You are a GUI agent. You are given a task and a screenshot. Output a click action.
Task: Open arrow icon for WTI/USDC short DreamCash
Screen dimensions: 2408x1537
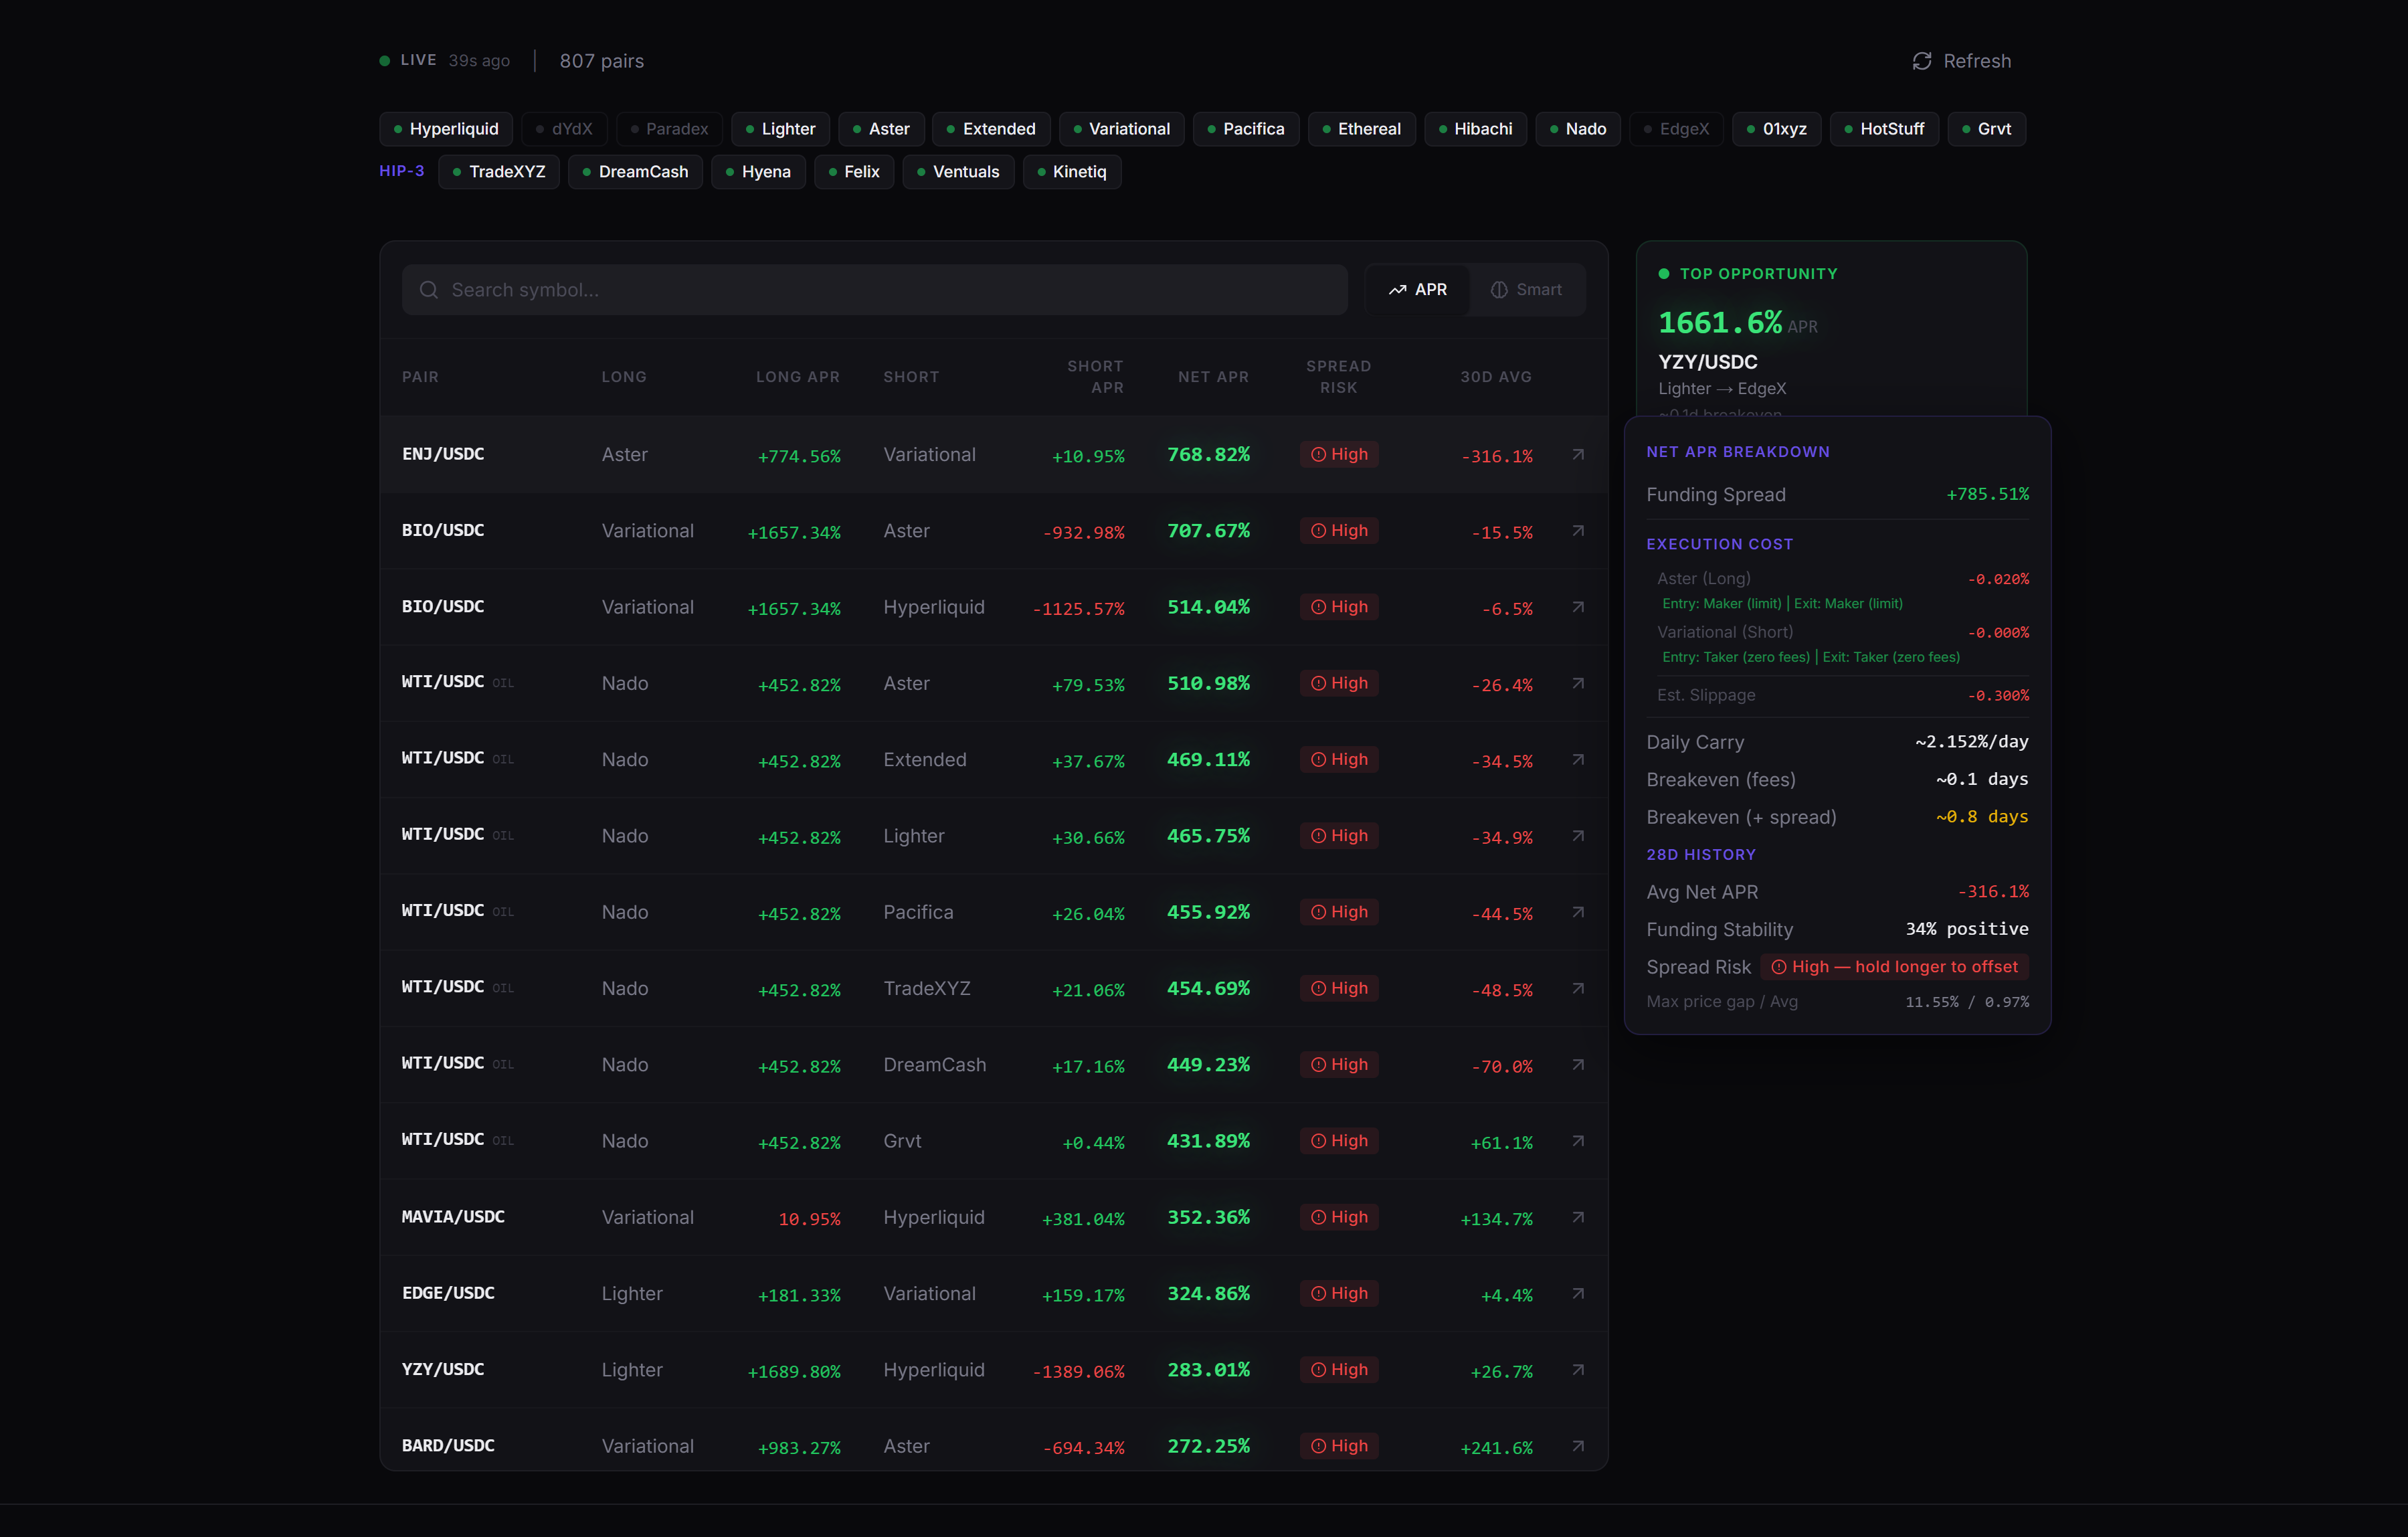[x=1578, y=1064]
